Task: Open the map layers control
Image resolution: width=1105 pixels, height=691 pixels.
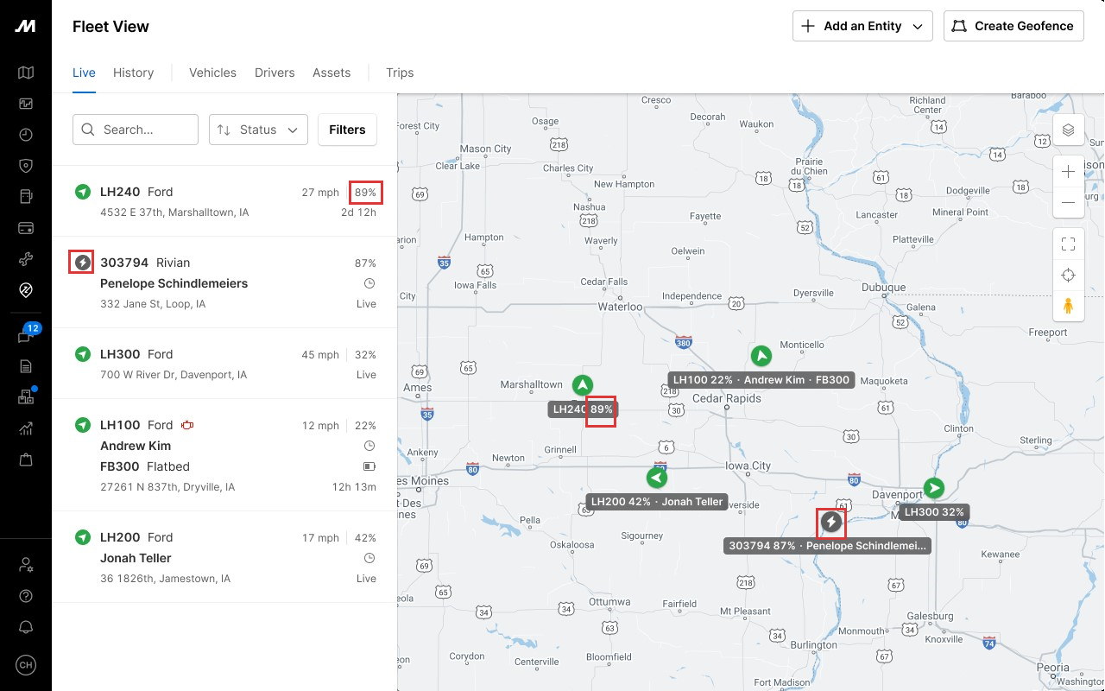Action: pyautogui.click(x=1069, y=130)
